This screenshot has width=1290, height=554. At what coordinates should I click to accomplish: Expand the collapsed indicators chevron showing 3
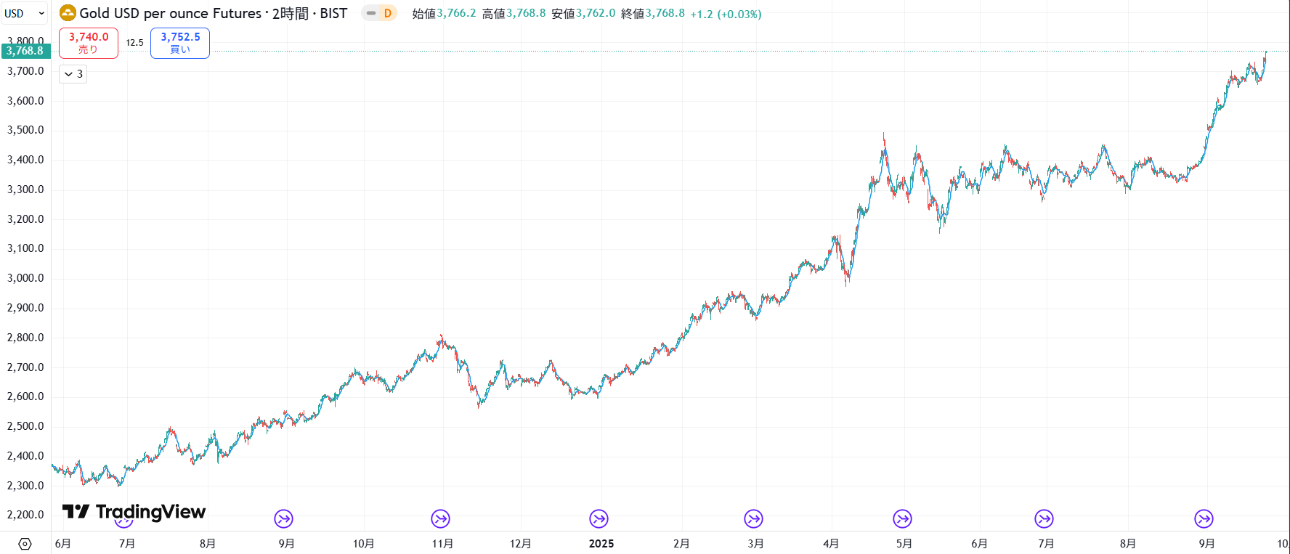point(73,74)
